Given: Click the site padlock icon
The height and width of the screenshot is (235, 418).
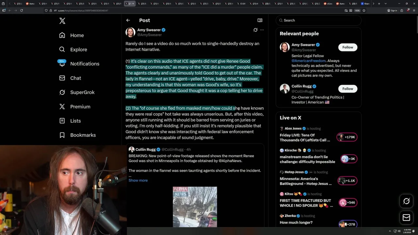Looking at the screenshot, I should click(x=51, y=10).
